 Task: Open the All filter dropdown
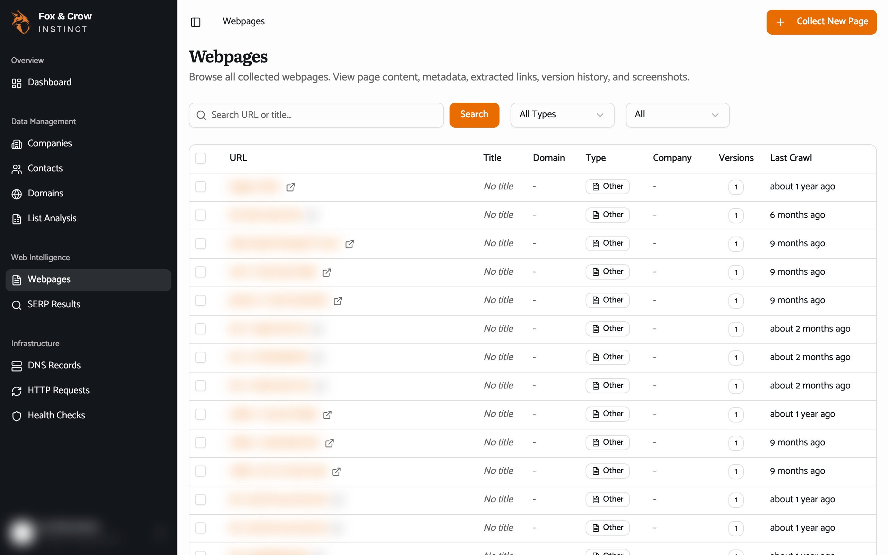pyautogui.click(x=677, y=115)
